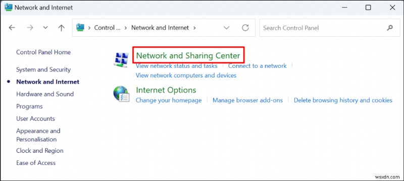The image size is (404, 181).
Task: Click Delete browsing history and cookies
Action: [343, 100]
